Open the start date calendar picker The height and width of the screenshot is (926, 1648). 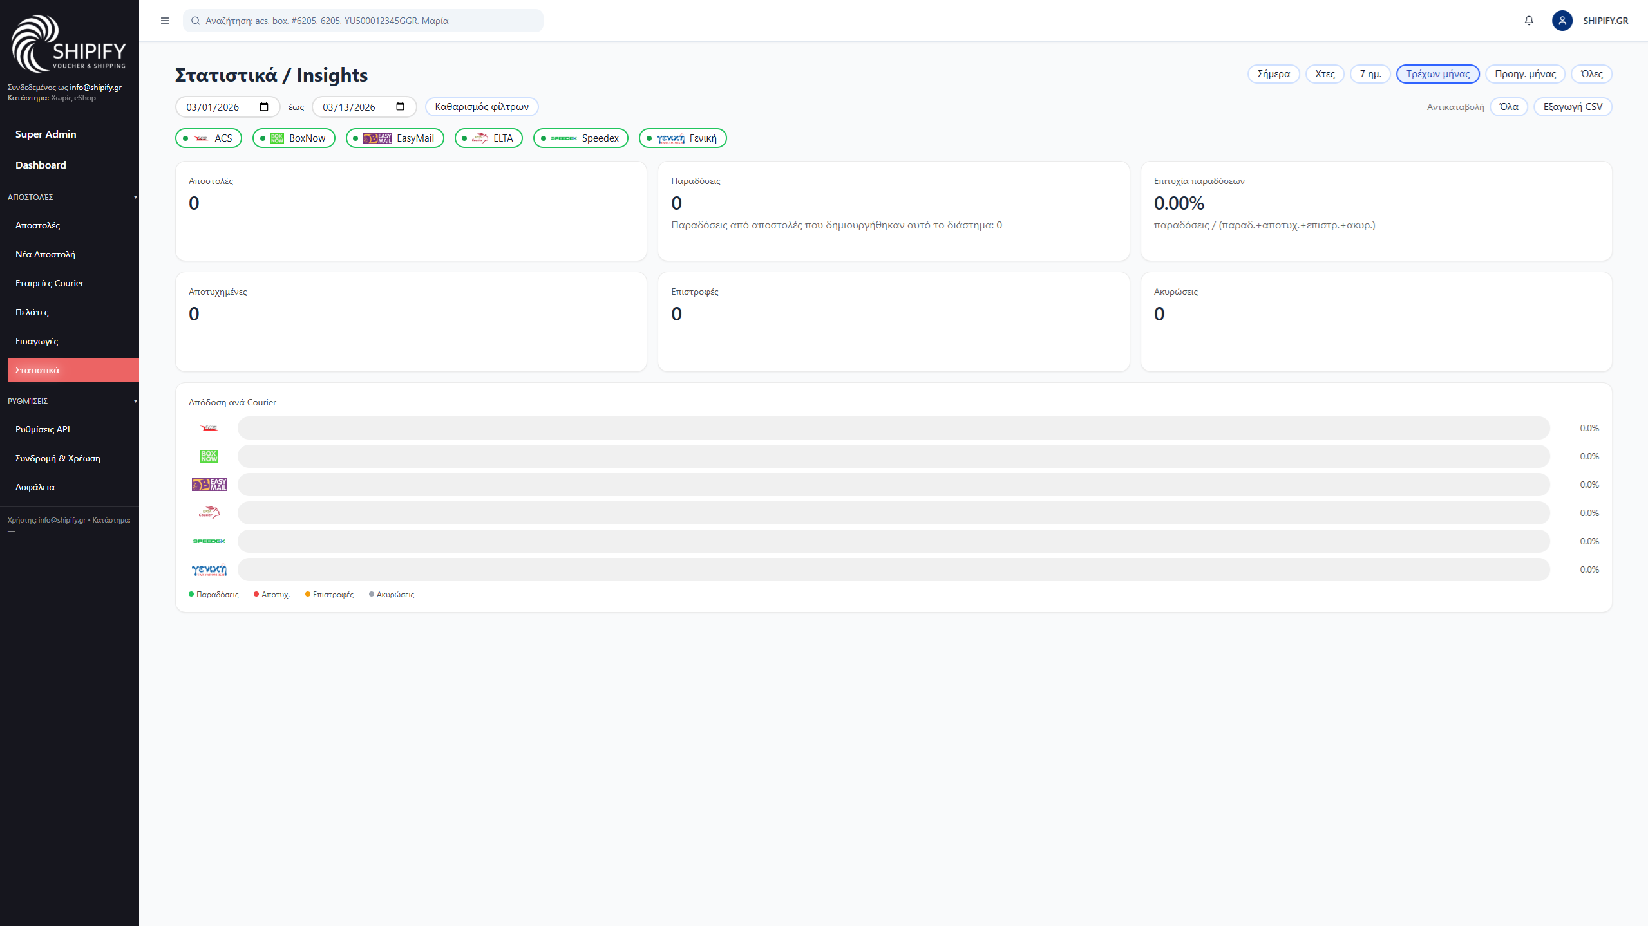(264, 107)
